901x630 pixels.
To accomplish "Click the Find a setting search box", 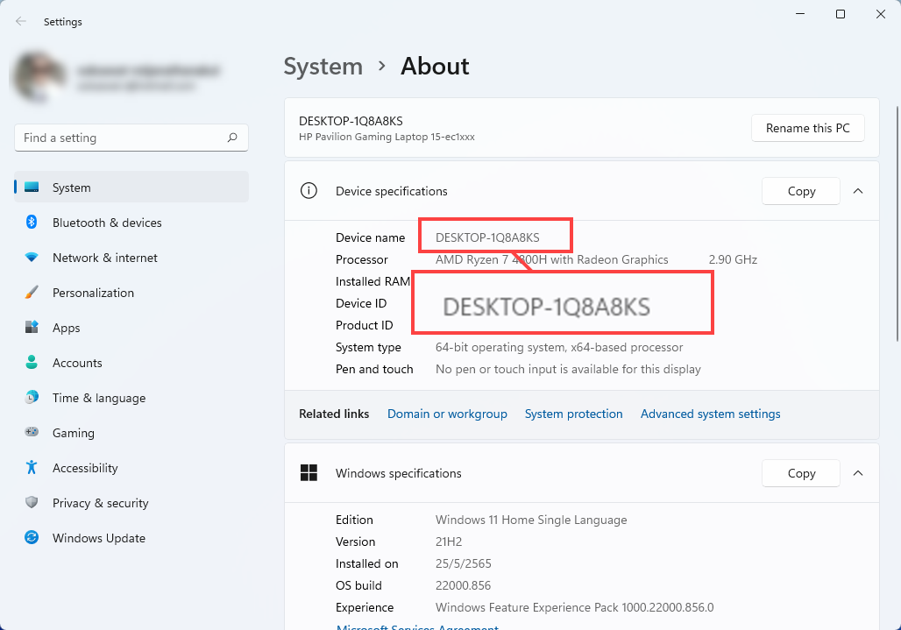I will point(131,138).
